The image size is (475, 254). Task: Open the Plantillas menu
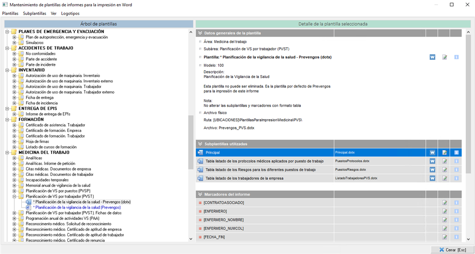point(10,13)
